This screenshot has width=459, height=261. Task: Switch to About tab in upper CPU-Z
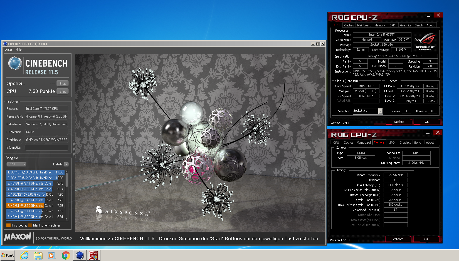(430, 25)
